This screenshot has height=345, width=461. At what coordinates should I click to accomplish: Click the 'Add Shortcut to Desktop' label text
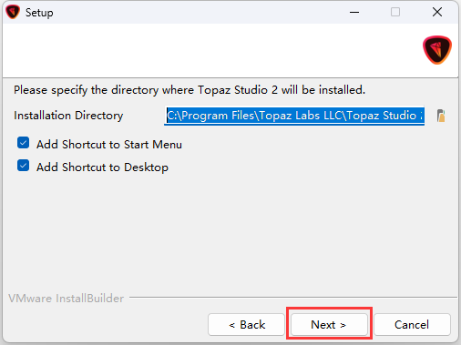click(102, 167)
